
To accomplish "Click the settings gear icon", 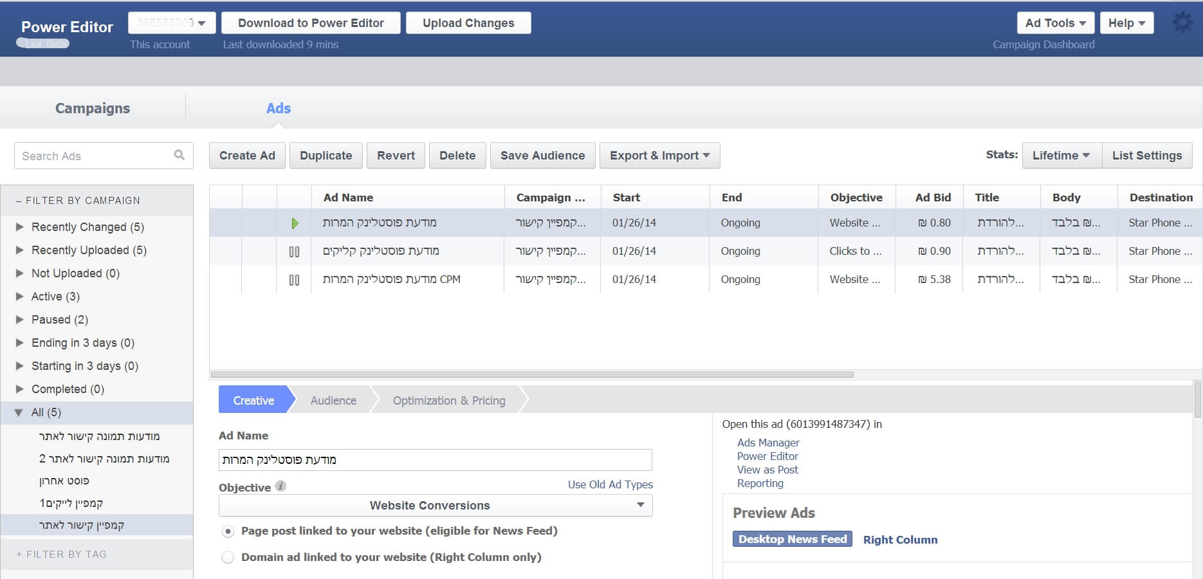I will pos(1182,23).
